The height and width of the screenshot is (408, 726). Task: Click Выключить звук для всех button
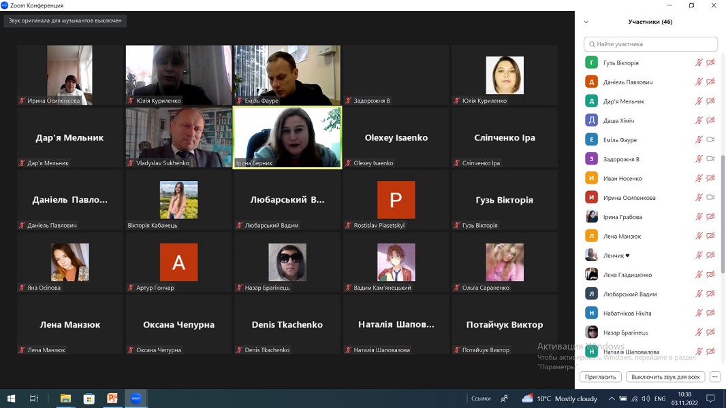tap(665, 377)
